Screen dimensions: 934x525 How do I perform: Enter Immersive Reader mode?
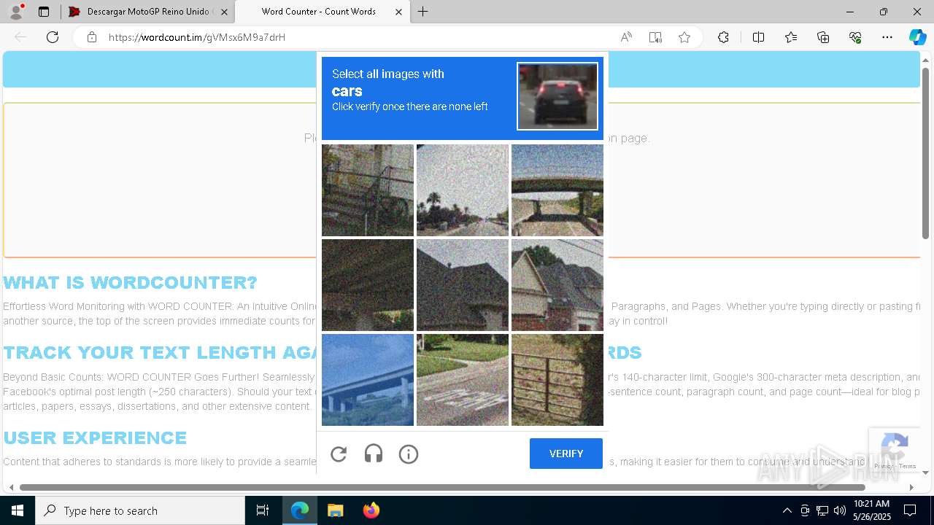[655, 37]
